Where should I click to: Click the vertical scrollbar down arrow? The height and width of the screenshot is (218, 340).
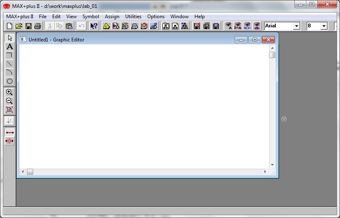(x=272, y=165)
